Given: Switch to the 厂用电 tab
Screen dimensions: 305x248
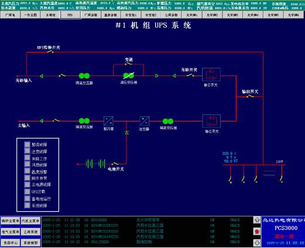Looking at the screenshot, I should click(10, 15).
